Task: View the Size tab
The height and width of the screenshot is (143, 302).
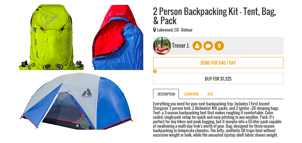Action: (x=210, y=94)
